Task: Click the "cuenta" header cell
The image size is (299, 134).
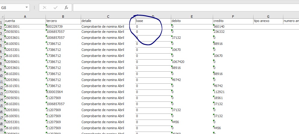Action: 25,21
